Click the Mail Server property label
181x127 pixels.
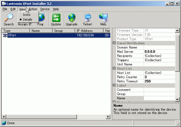tap(125, 52)
